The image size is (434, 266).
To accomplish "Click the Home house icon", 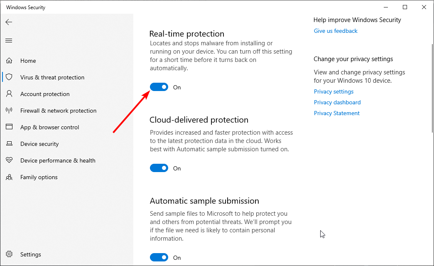I will click(x=9, y=61).
